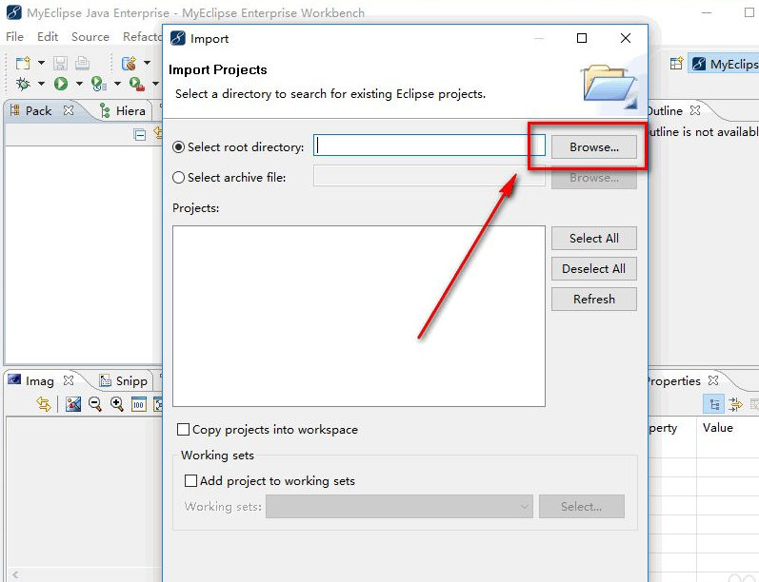Click the 100% actual size icon in Image panel
This screenshot has width=759, height=582.
click(139, 404)
